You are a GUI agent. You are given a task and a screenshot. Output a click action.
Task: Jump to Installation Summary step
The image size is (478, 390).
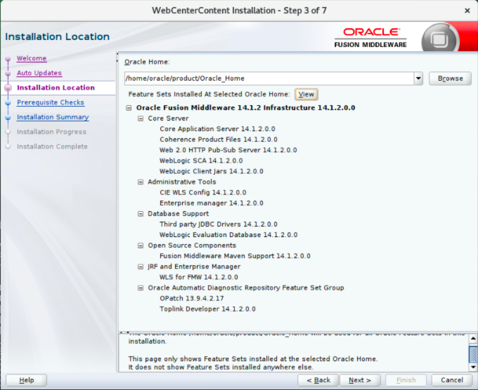pyautogui.click(x=53, y=117)
